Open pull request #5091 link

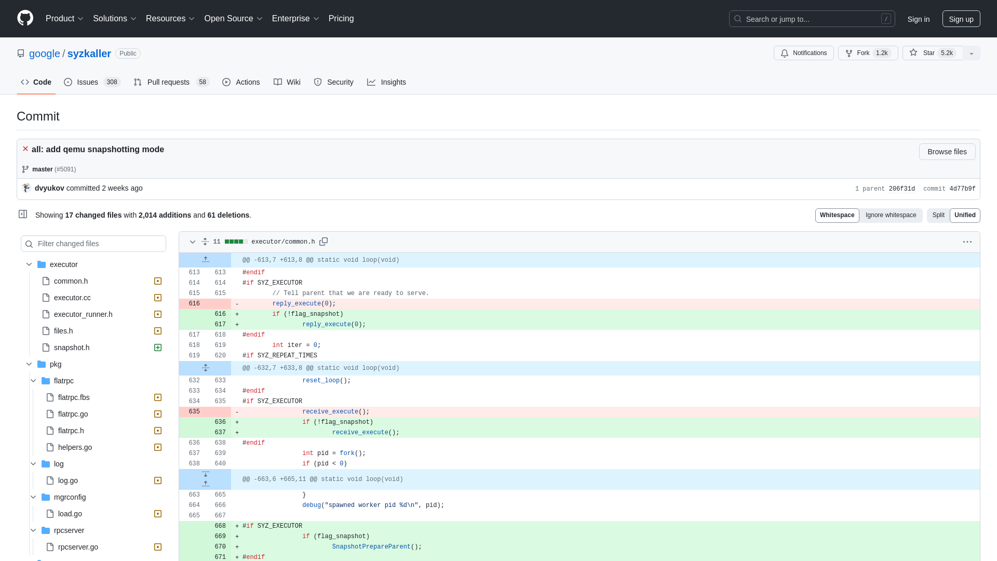pyautogui.click(x=65, y=169)
